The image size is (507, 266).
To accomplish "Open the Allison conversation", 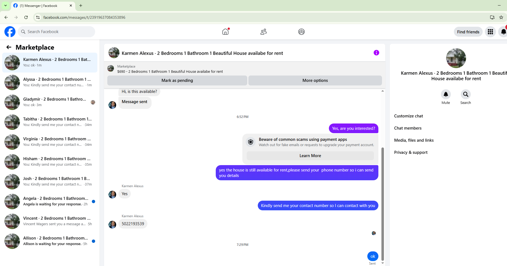I will [50, 241].
